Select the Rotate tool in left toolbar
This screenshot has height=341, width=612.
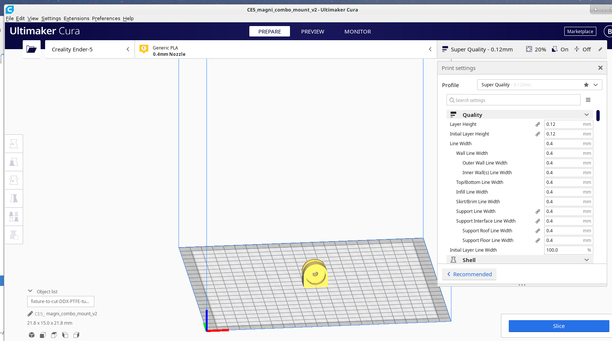click(x=14, y=180)
